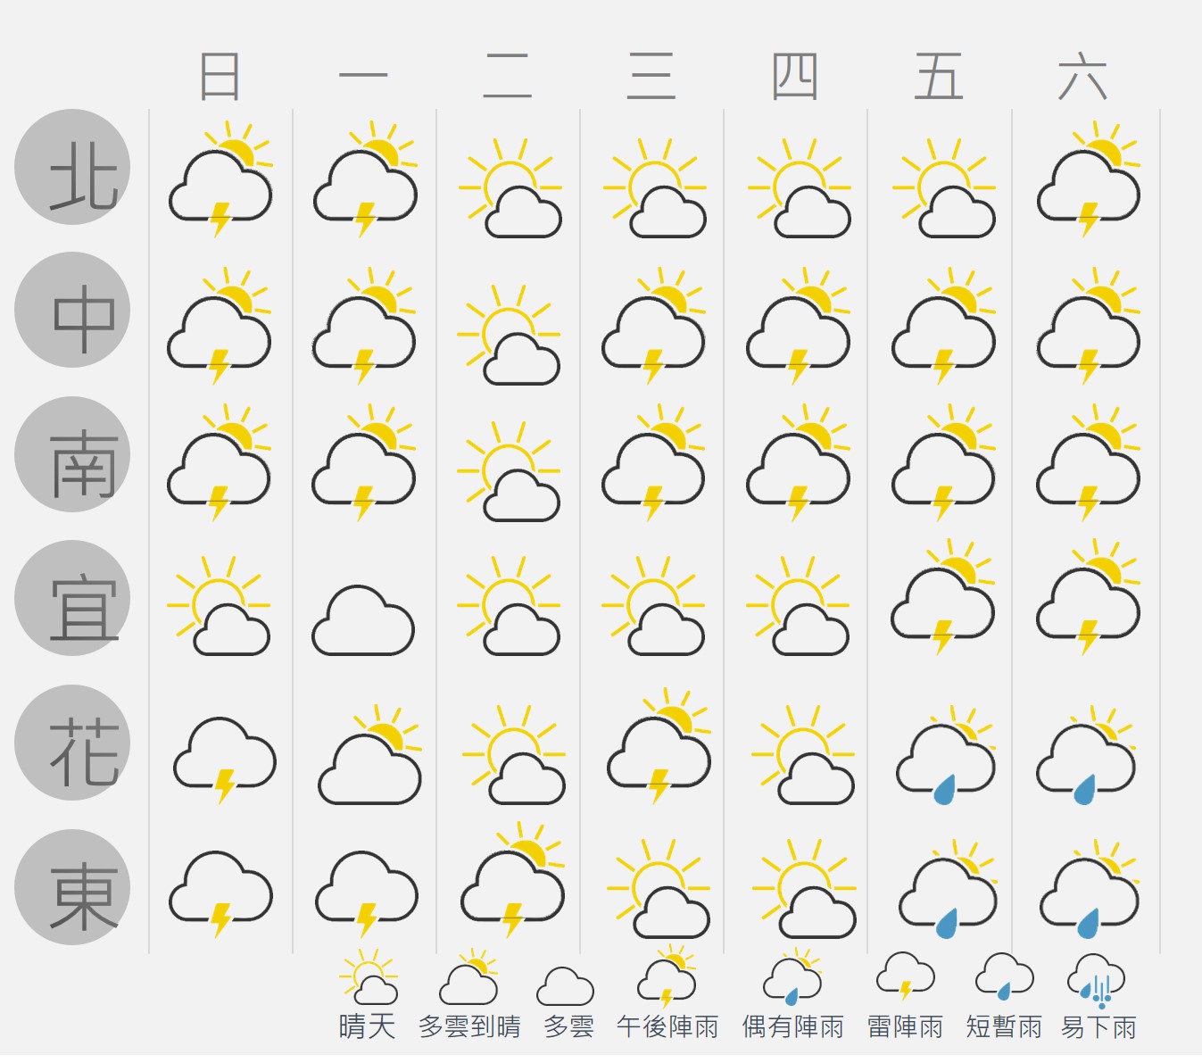Viewport: 1202px width, 1063px height.
Task: Choose the 宜 region circle
Action: click(72, 598)
